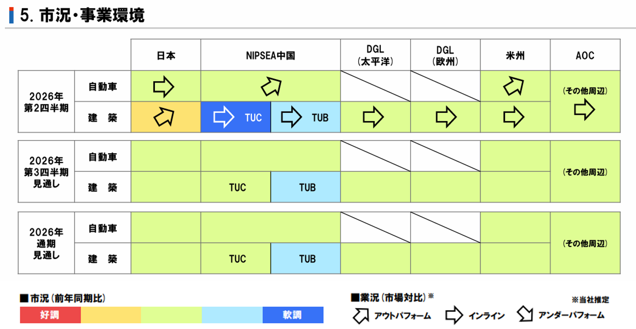Click the 建築 label in the 通期 block
Image resolution: width=636 pixels, height=329 pixels.
[x=103, y=259]
